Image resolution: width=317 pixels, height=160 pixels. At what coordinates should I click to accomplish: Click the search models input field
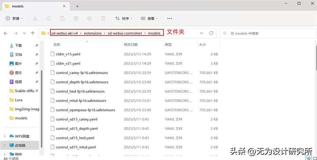(267, 33)
